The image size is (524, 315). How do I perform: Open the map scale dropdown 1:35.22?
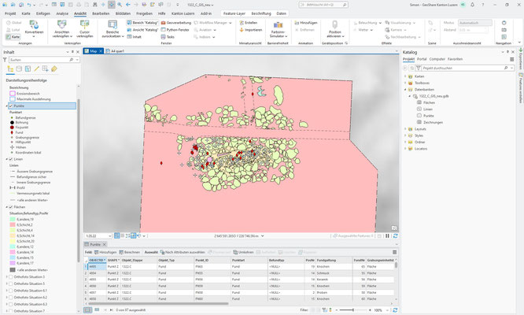pyautogui.click(x=108, y=235)
